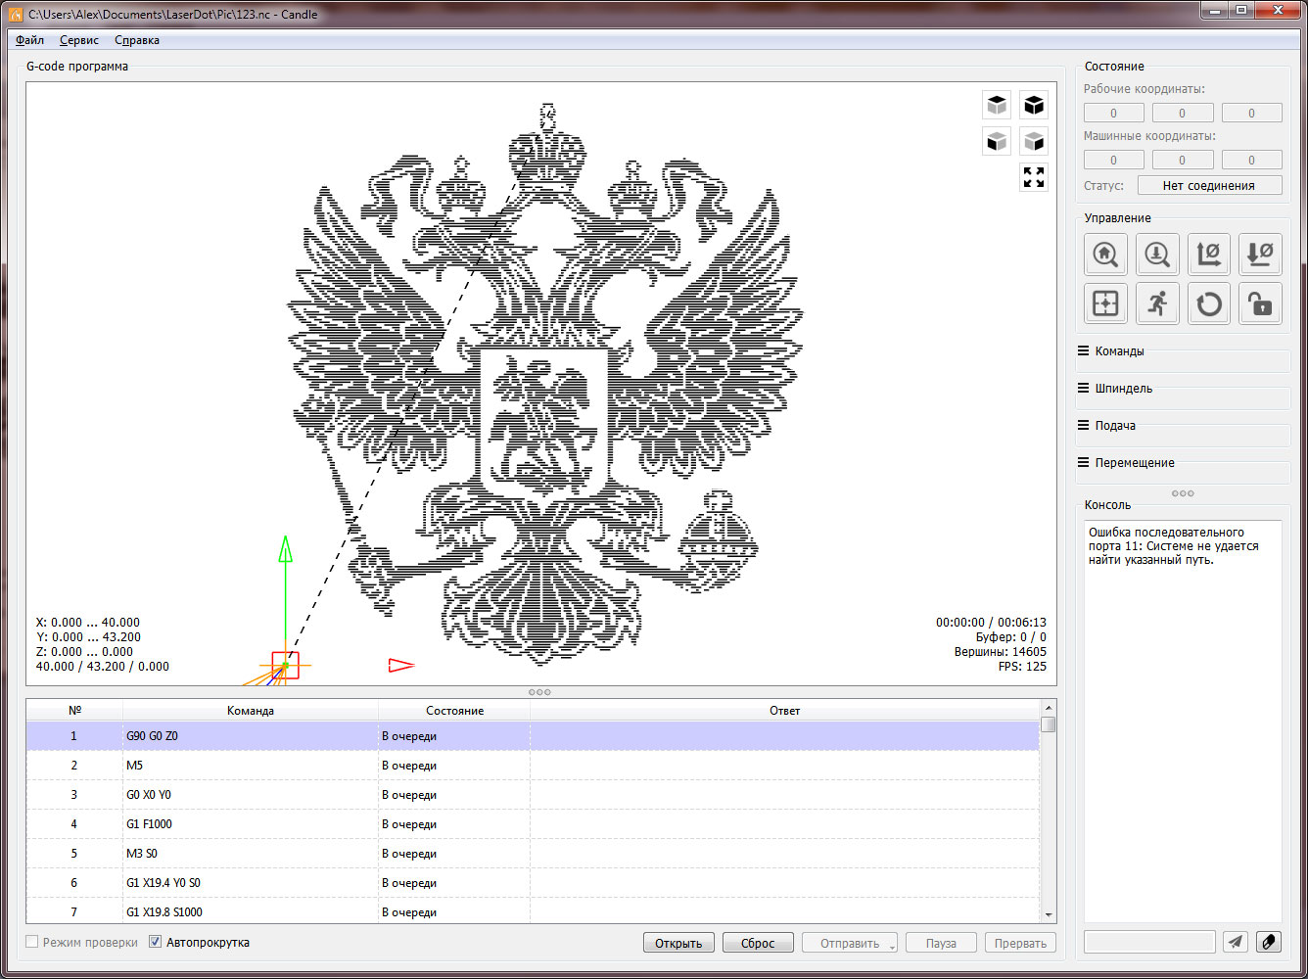This screenshot has height=979, width=1308.
Task: Unlock the machine with the padlock button
Action: click(1260, 303)
